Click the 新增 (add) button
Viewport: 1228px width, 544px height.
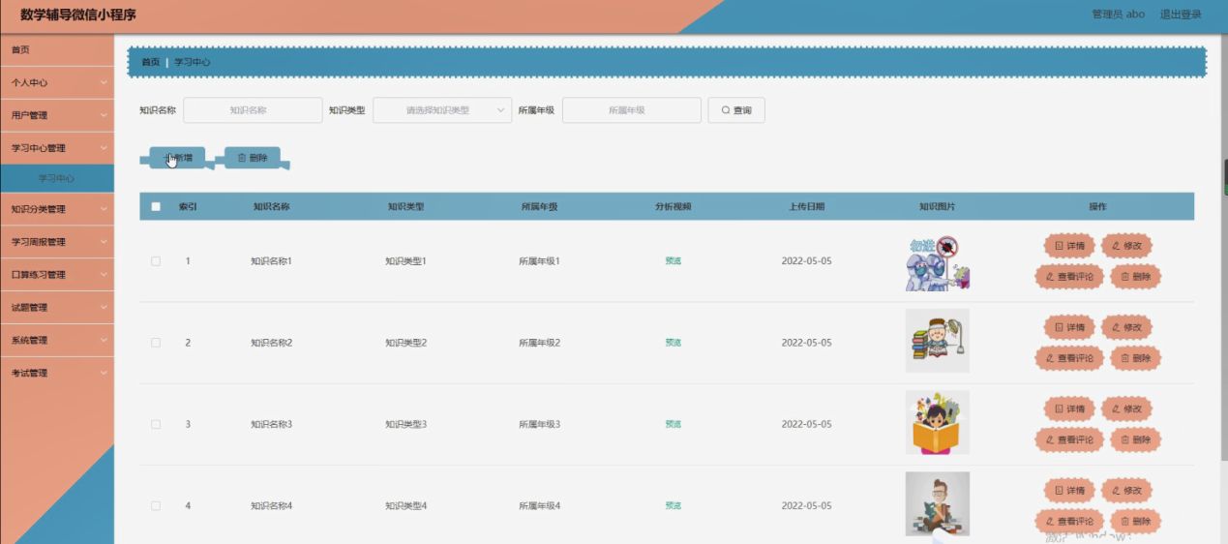(177, 158)
